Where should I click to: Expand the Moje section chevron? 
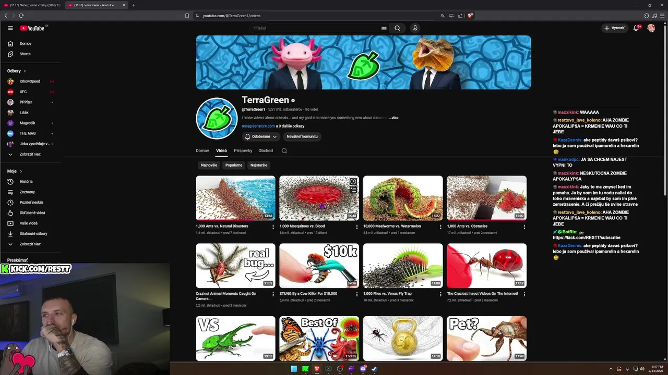click(x=21, y=171)
